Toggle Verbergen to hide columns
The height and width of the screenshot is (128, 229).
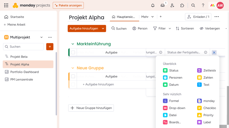click(210, 29)
